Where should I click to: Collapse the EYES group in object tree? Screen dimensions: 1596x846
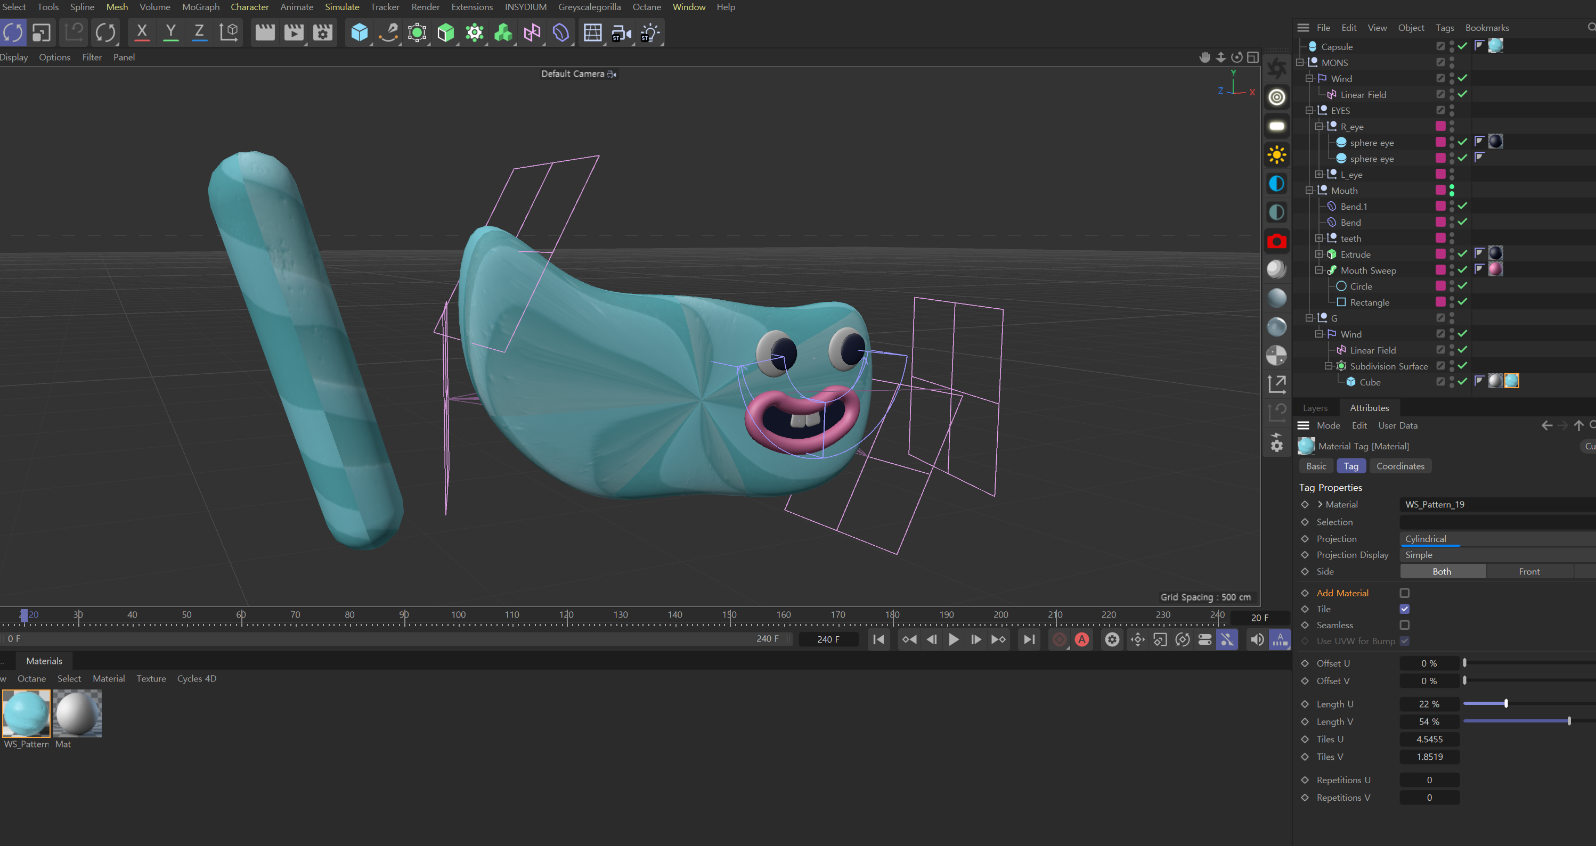click(1309, 110)
